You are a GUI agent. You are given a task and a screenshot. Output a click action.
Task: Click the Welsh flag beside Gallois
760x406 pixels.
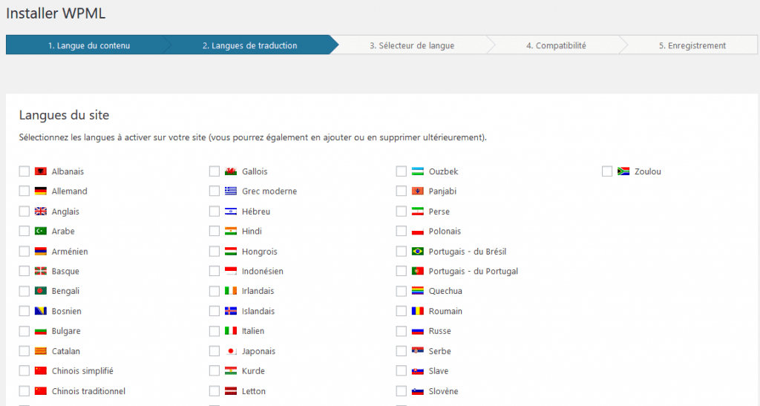click(x=231, y=171)
